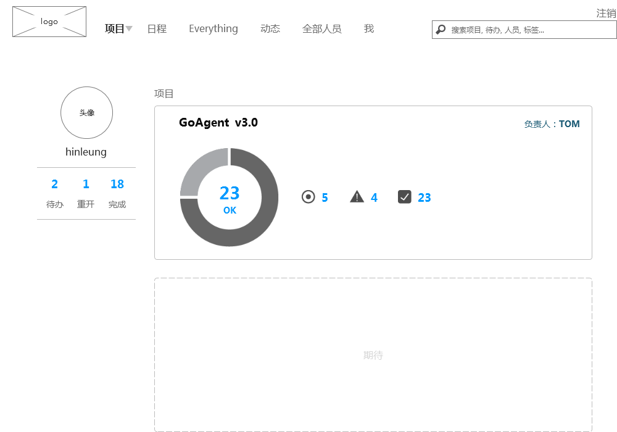
Task: Open the Everything tab
Action: tap(213, 28)
